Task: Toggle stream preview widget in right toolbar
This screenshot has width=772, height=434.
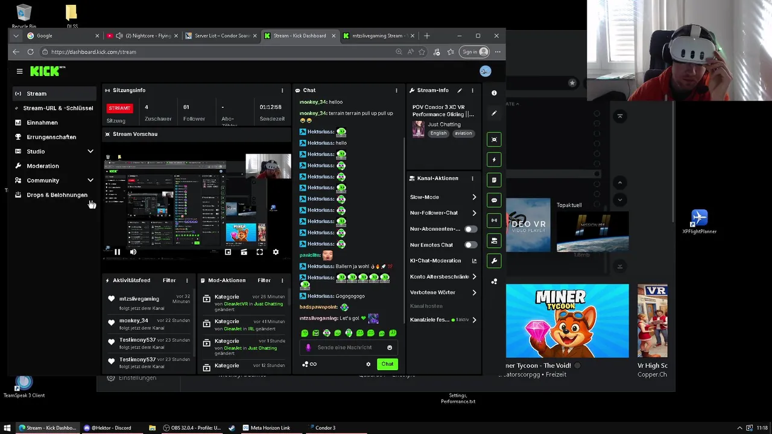Action: click(494, 139)
